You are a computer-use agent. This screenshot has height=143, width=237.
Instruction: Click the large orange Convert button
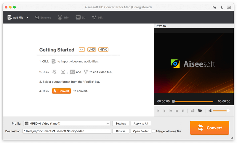click(x=209, y=128)
